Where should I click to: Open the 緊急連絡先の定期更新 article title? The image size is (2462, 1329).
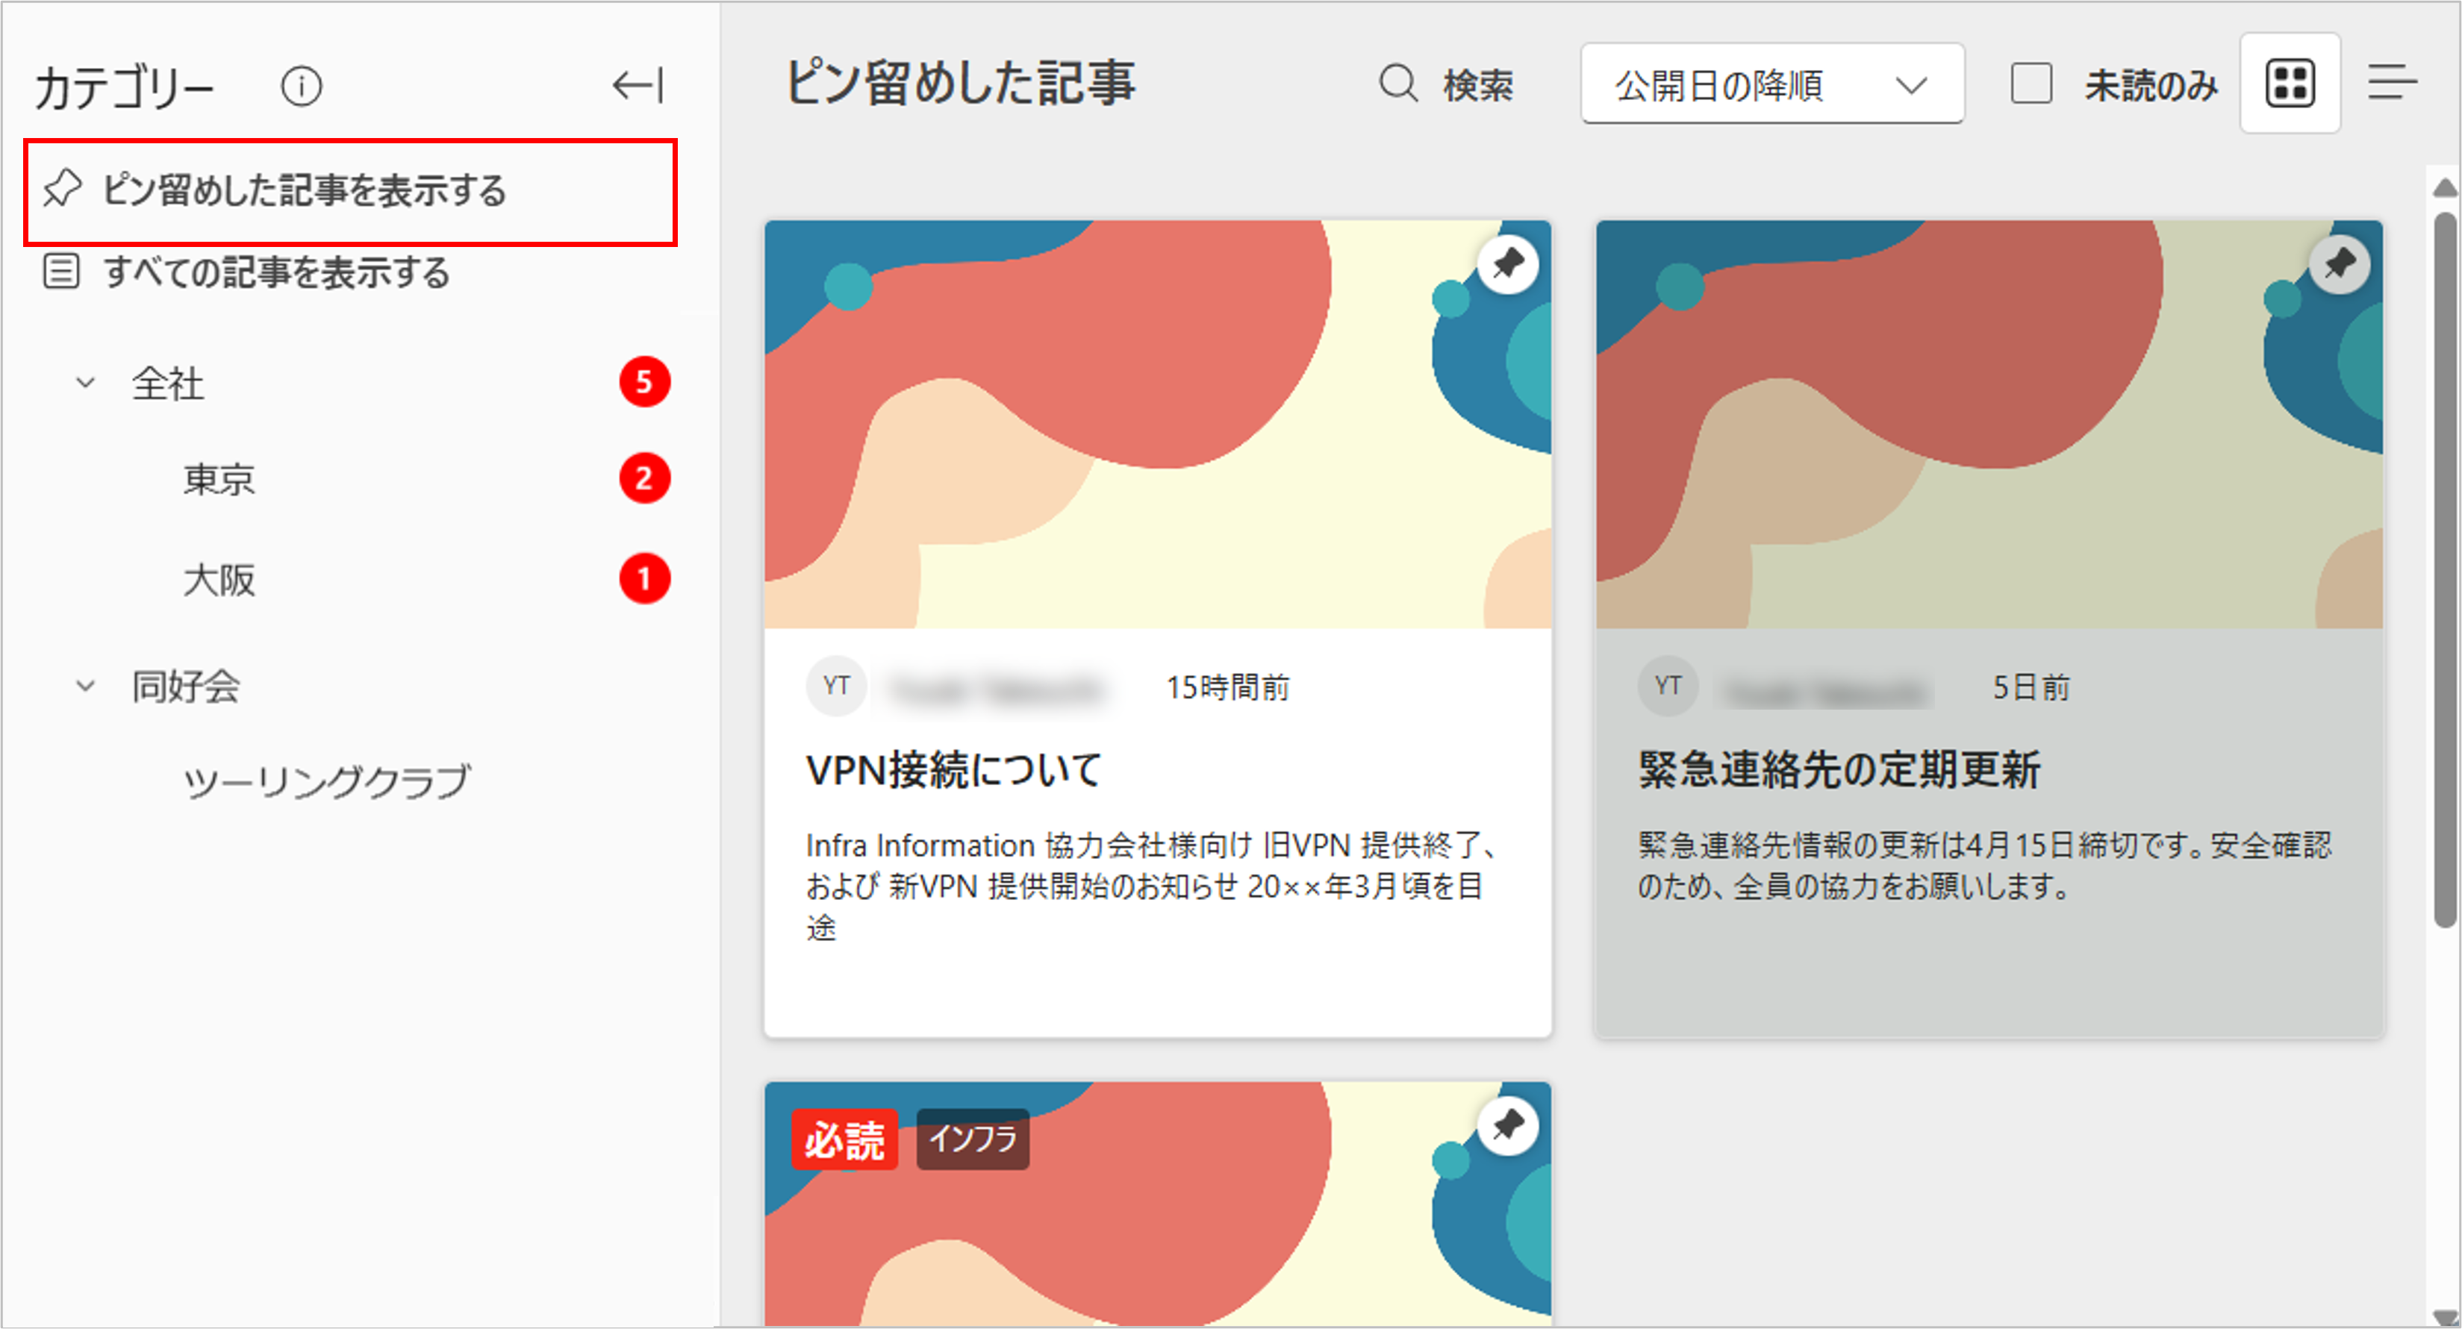[1839, 769]
